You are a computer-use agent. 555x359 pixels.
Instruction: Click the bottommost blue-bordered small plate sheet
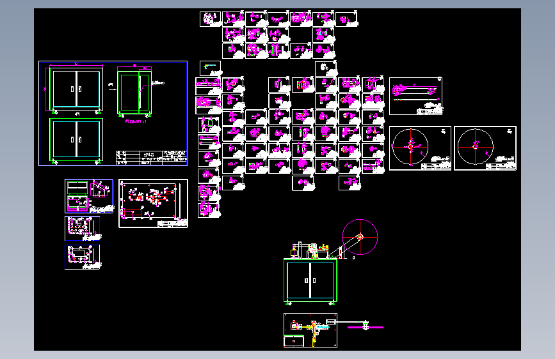[x=83, y=257]
